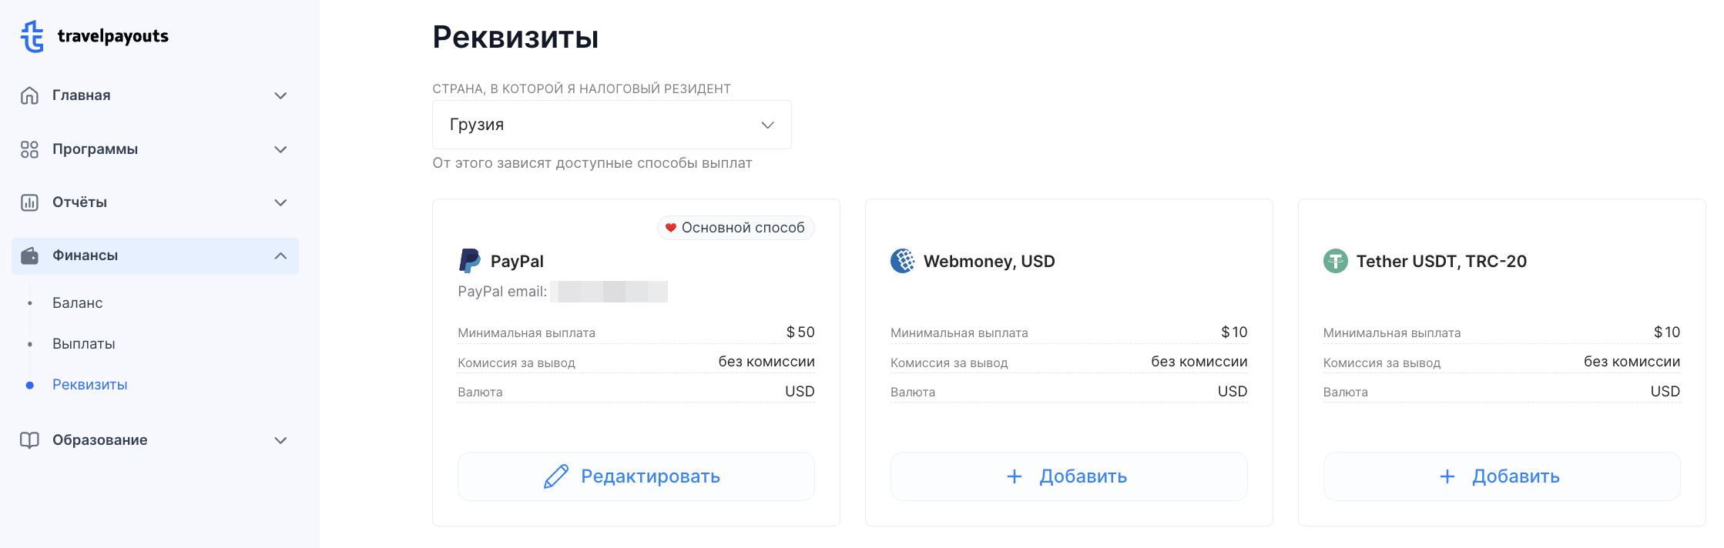Click the travelpayouts logo icon

pos(32,36)
